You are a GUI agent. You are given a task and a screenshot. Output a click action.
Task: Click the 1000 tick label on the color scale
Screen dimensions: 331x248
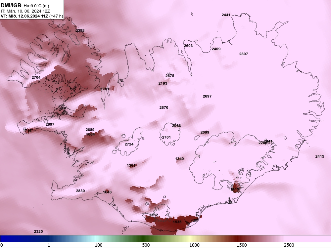(194, 245)
